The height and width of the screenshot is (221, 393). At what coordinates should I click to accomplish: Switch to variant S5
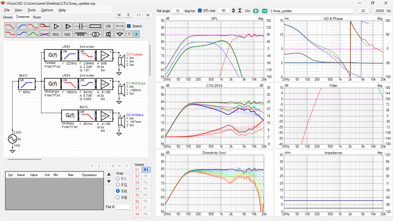tap(137, 195)
